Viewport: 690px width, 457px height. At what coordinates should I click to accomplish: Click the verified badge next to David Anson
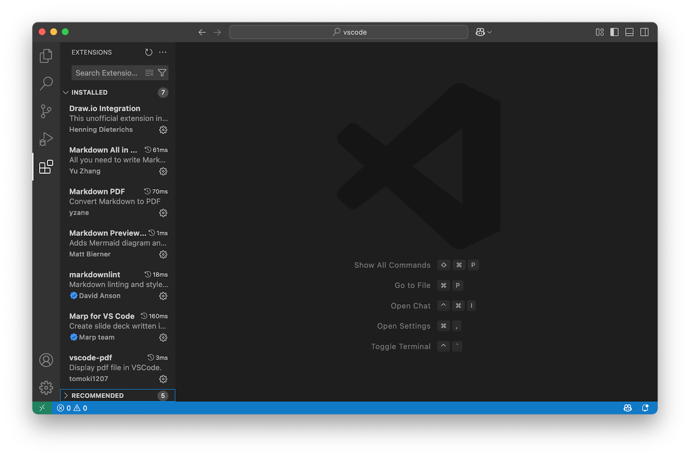pos(74,295)
